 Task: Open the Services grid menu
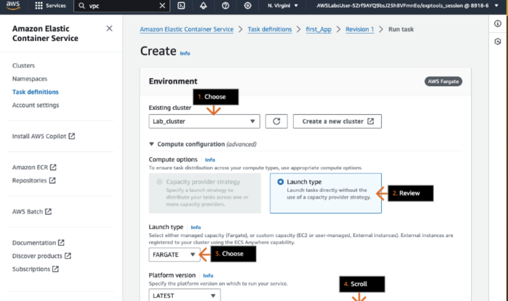coord(50,6)
